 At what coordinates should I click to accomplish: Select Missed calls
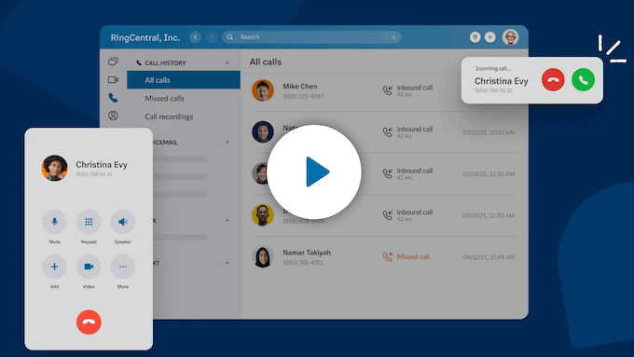pyautogui.click(x=164, y=98)
